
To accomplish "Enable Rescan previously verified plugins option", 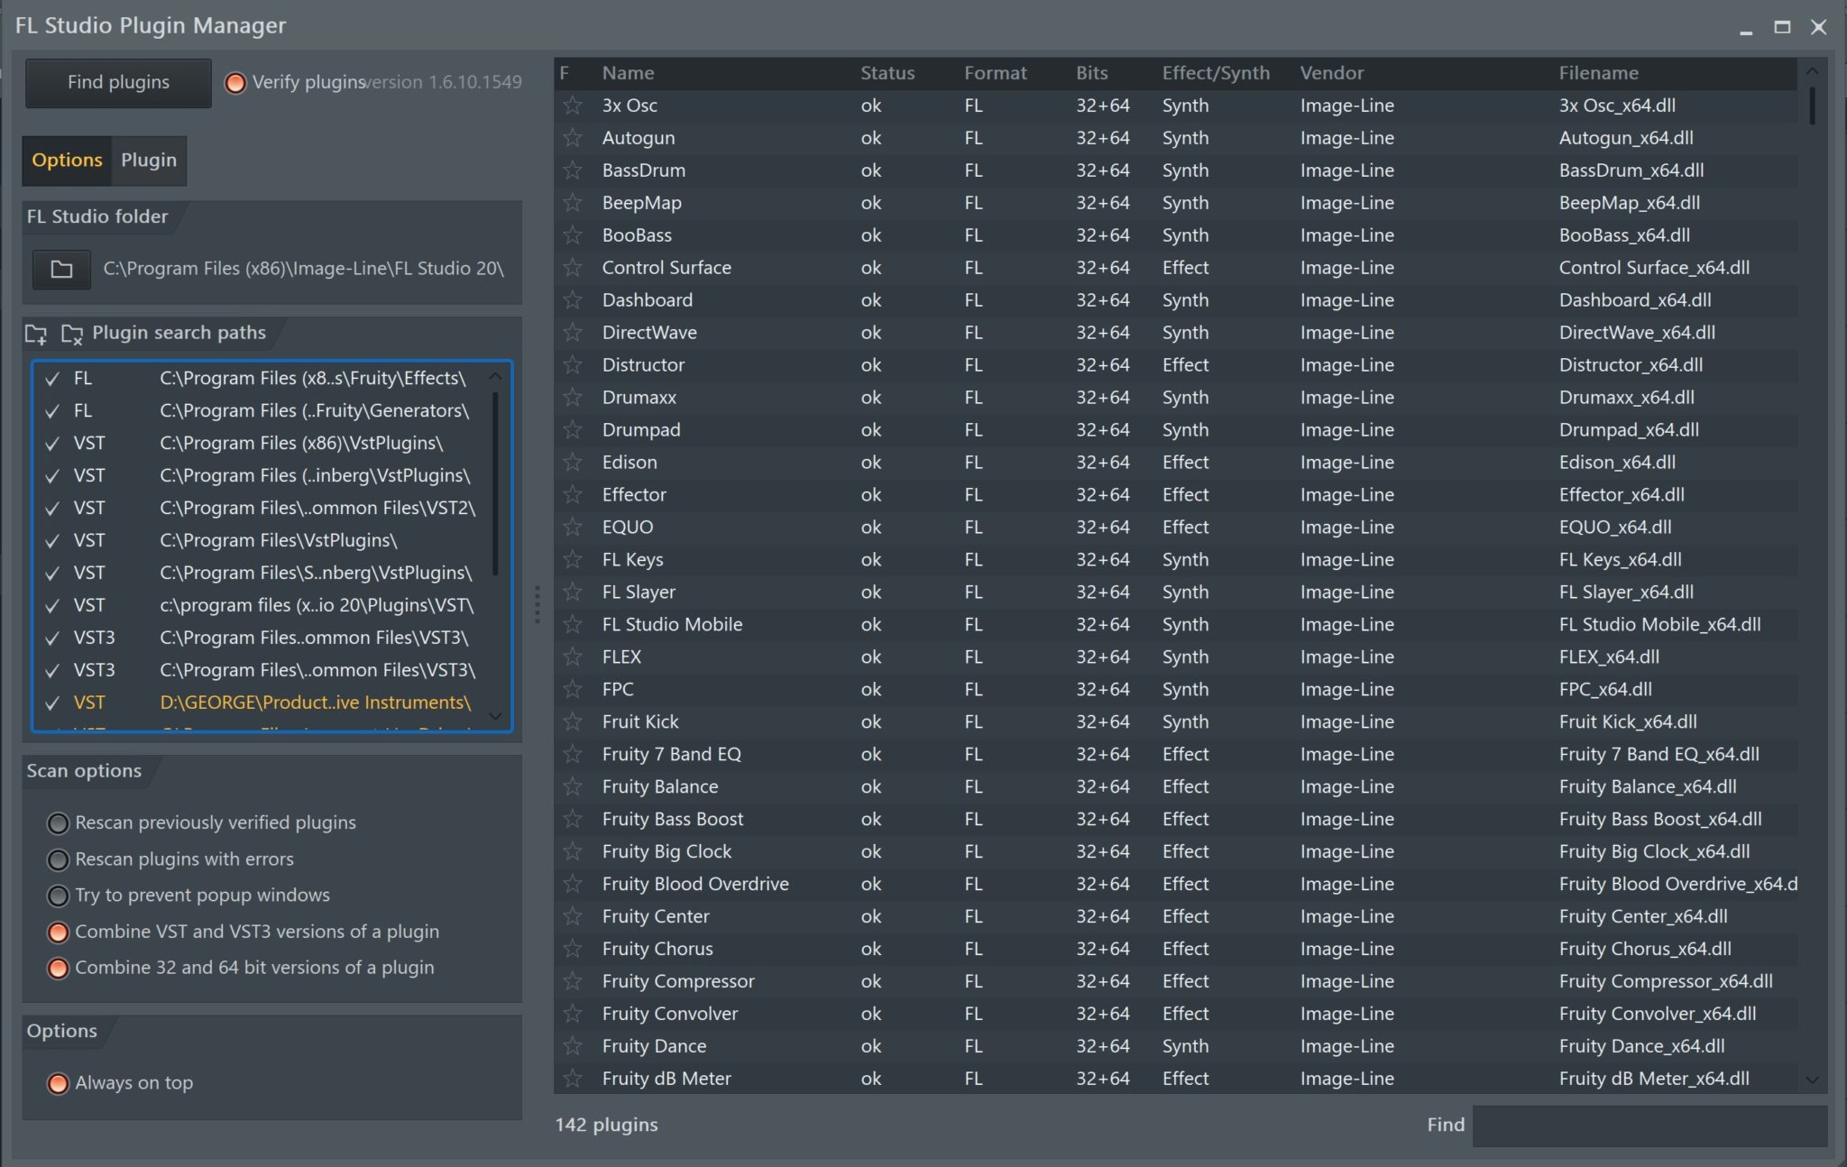I will click(59, 823).
